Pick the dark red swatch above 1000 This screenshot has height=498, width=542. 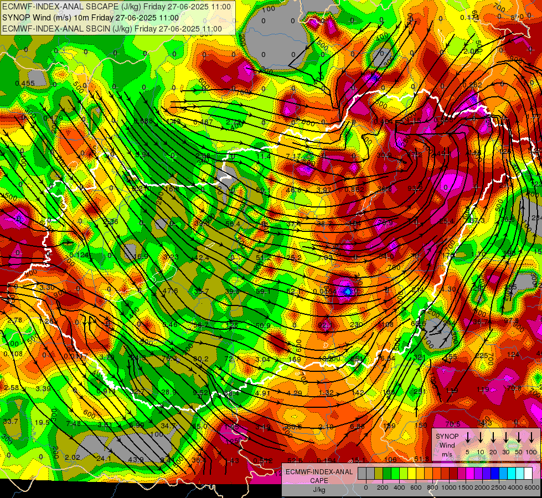point(453,474)
